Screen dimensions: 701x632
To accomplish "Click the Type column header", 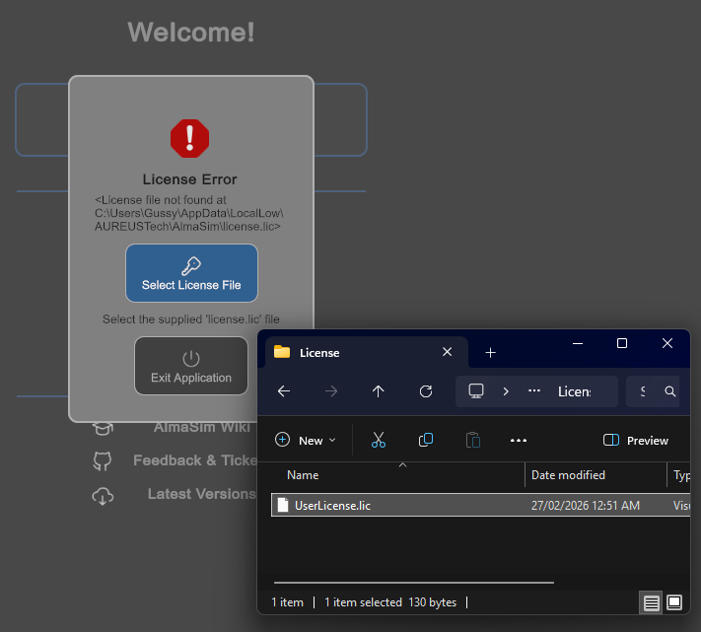I will click(679, 475).
